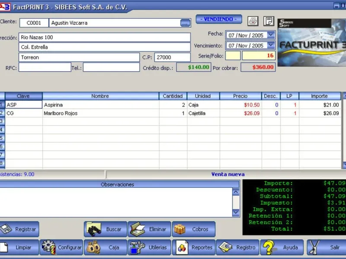346x259 pixels.
Task: Click the Eliminar button
Action: (149, 229)
